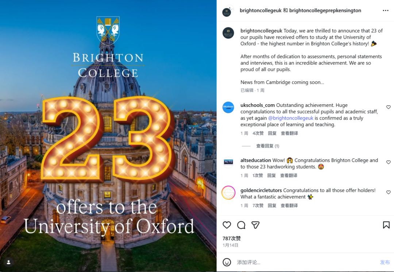Image resolution: width=394 pixels, height=272 pixels.
Task: Show tagged users on the photo
Action: (x=9, y=262)
